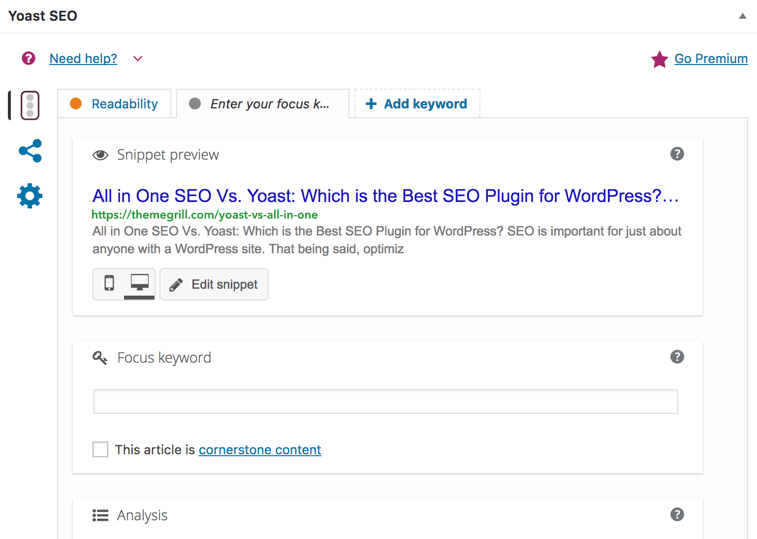
Task: Click the Snippet preview section heading
Action: click(168, 155)
